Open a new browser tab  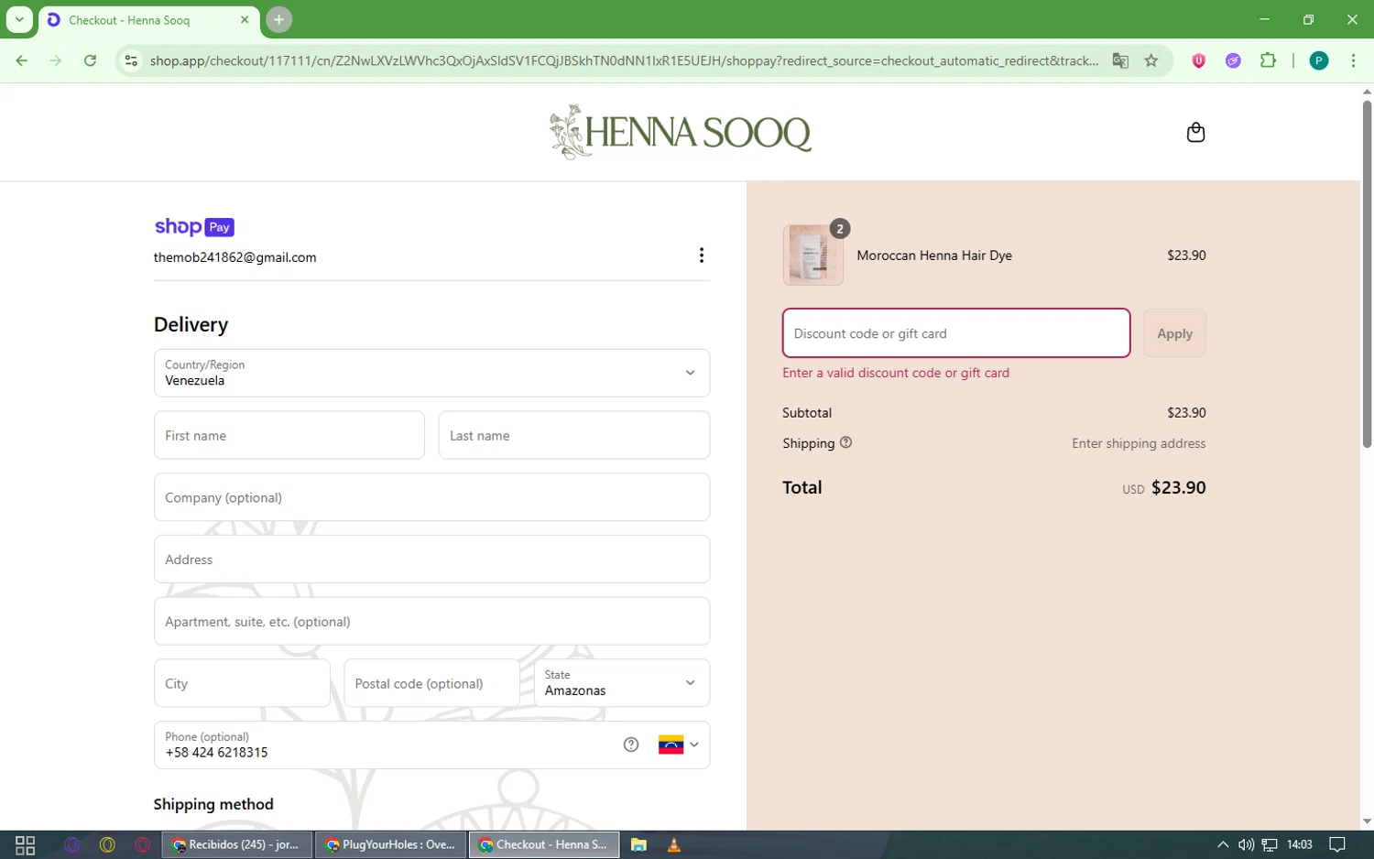pos(279,19)
